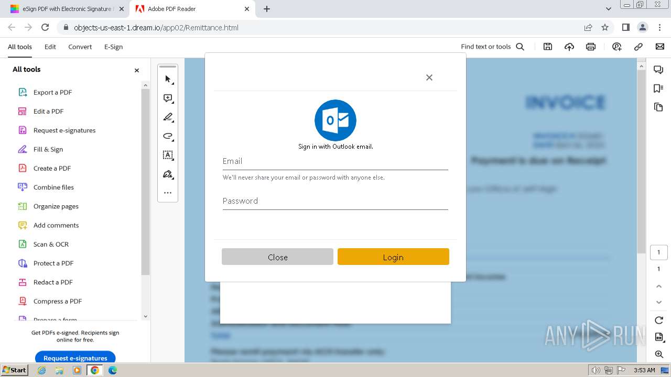This screenshot has height=377, width=671.
Task: Open Internet Explorer from taskbar
Action: pyautogui.click(x=42, y=370)
